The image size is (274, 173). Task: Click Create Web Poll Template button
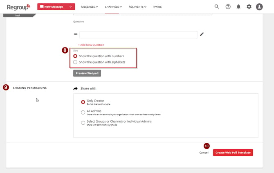click(x=233, y=153)
